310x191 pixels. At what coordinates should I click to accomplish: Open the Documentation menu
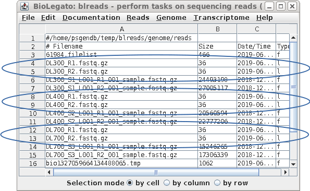[91, 18]
